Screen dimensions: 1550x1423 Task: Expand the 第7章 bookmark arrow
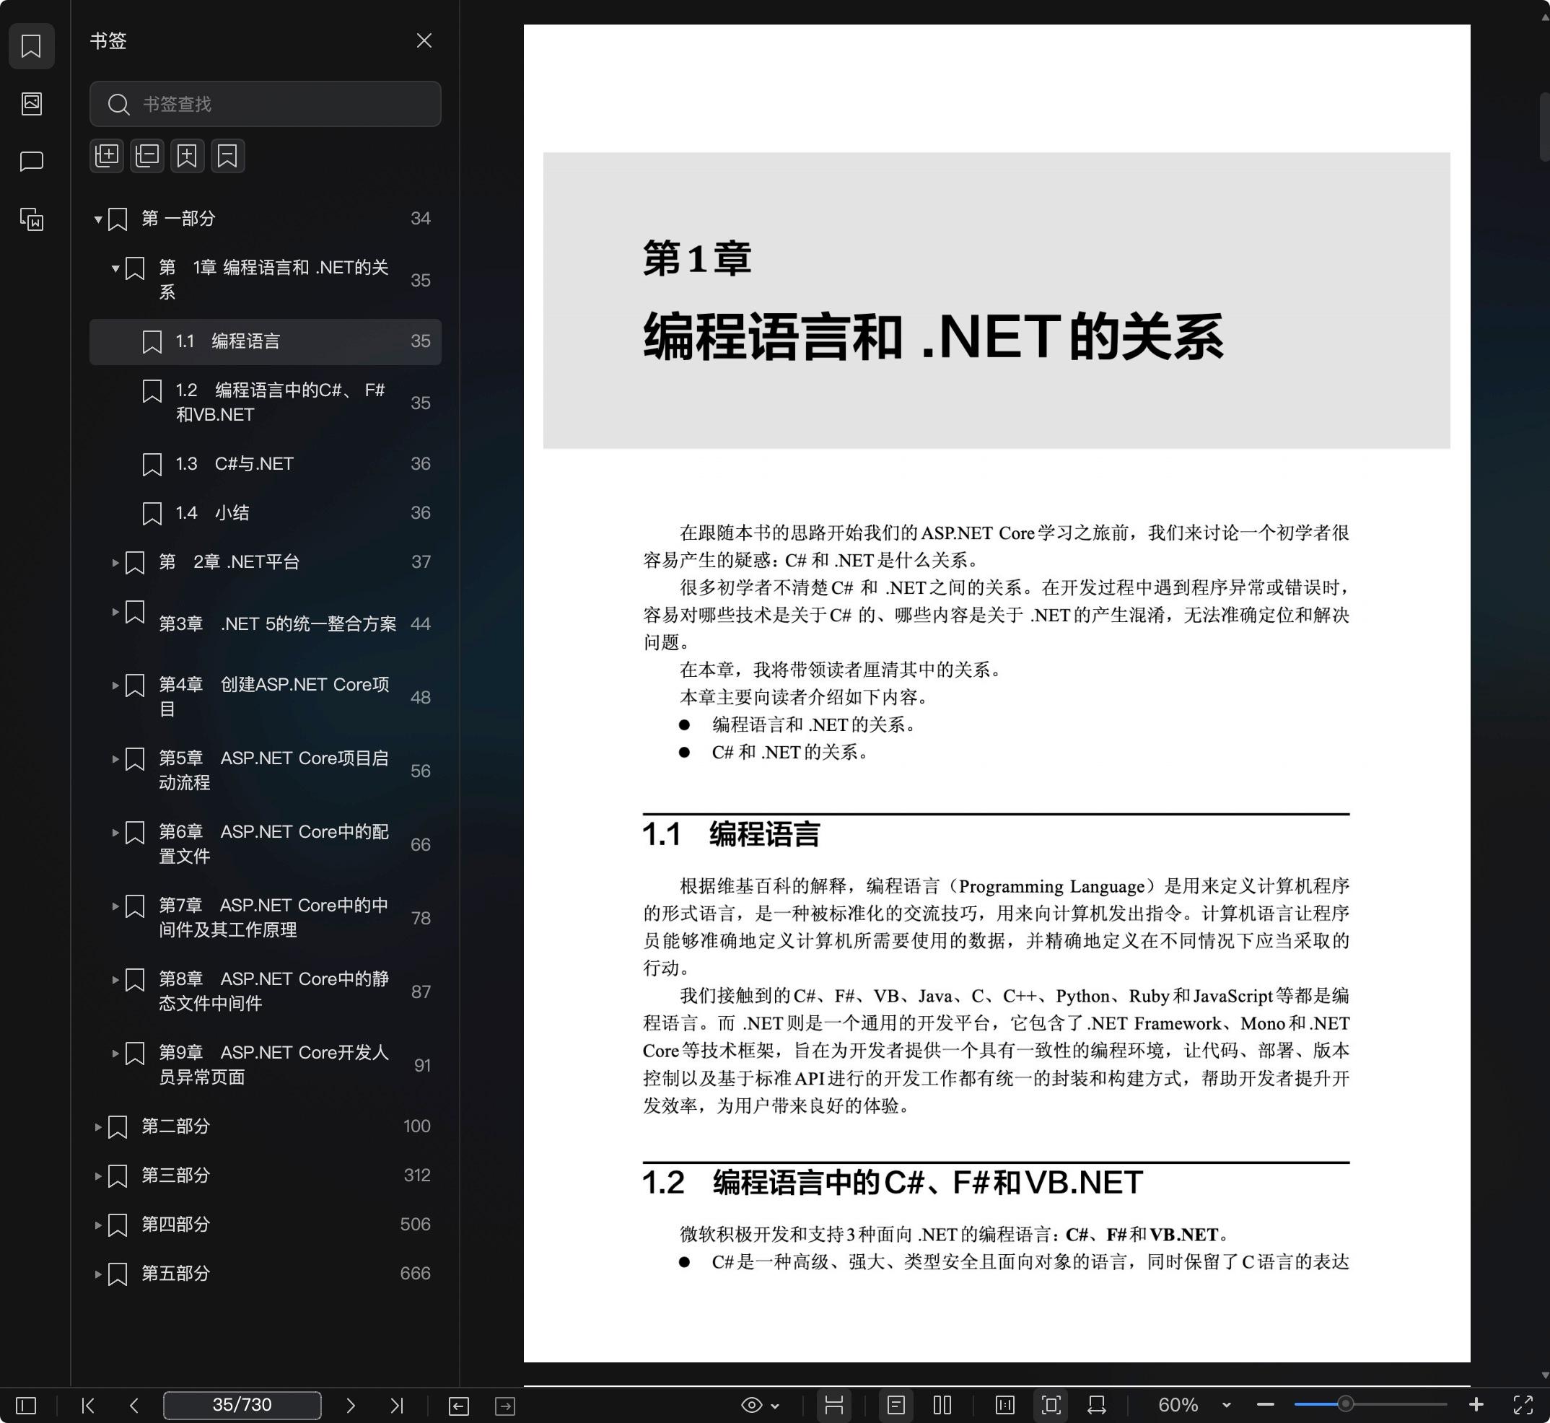pos(115,906)
